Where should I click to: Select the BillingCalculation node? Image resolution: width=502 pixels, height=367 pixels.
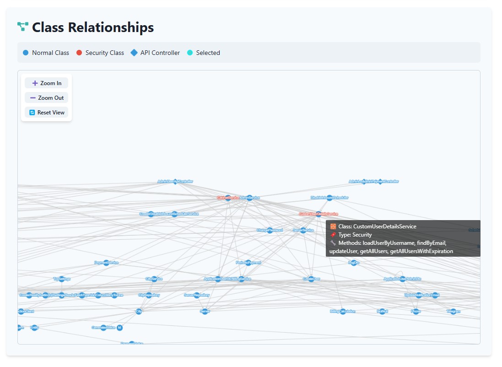coord(343,312)
